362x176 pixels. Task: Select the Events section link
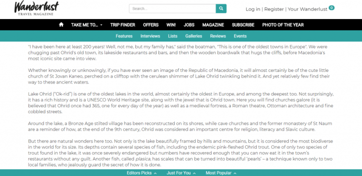click(240, 36)
